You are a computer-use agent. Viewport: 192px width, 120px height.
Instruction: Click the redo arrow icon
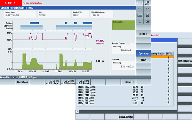(x=147, y=9)
